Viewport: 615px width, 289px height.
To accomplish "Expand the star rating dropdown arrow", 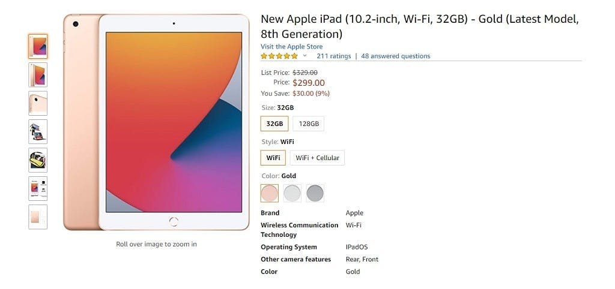I will pos(304,56).
